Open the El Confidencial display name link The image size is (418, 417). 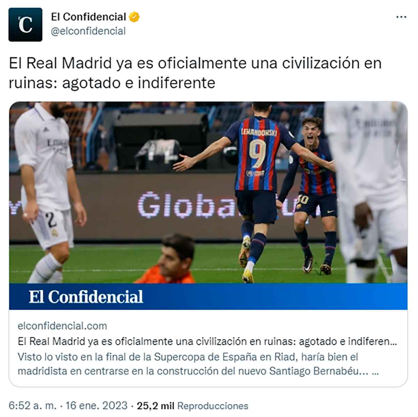coord(88,17)
